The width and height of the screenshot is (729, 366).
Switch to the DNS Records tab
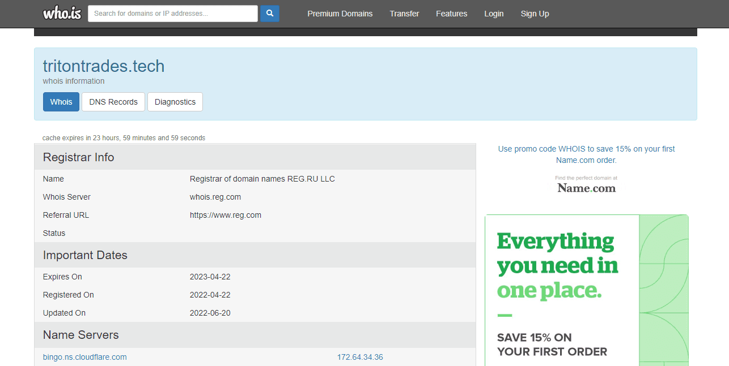click(x=113, y=102)
